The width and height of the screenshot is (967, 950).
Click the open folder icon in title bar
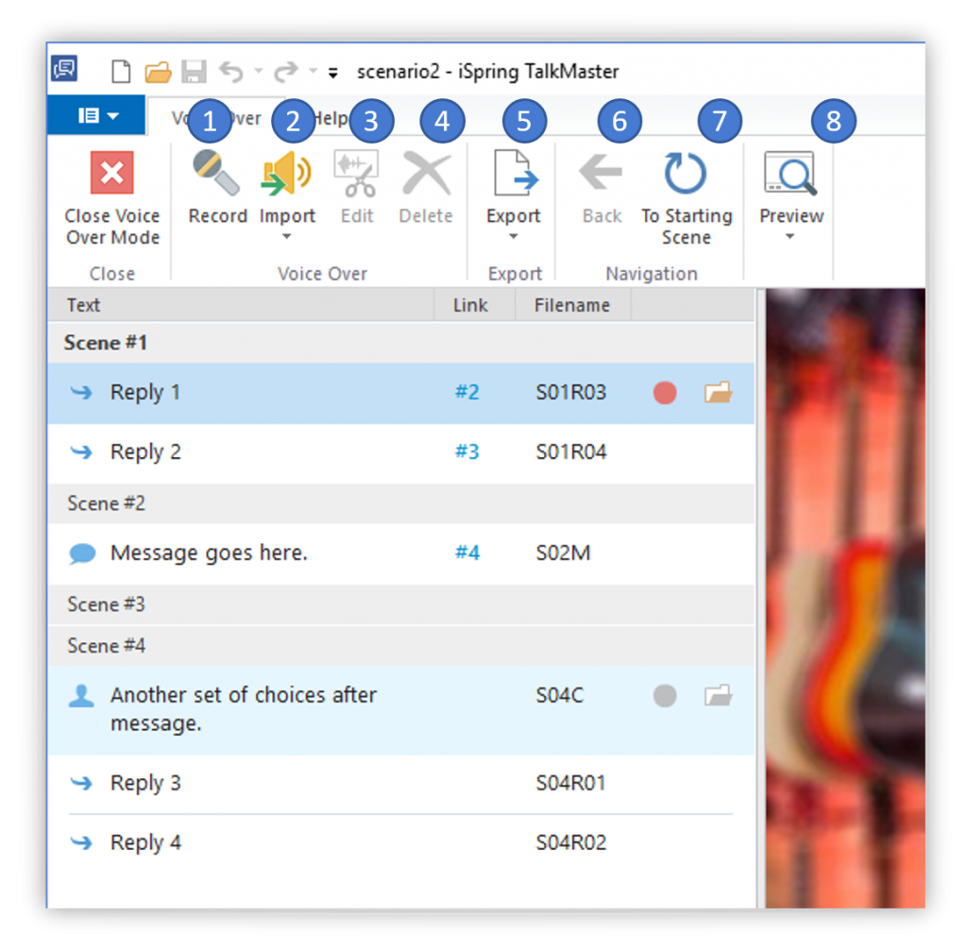click(x=157, y=71)
